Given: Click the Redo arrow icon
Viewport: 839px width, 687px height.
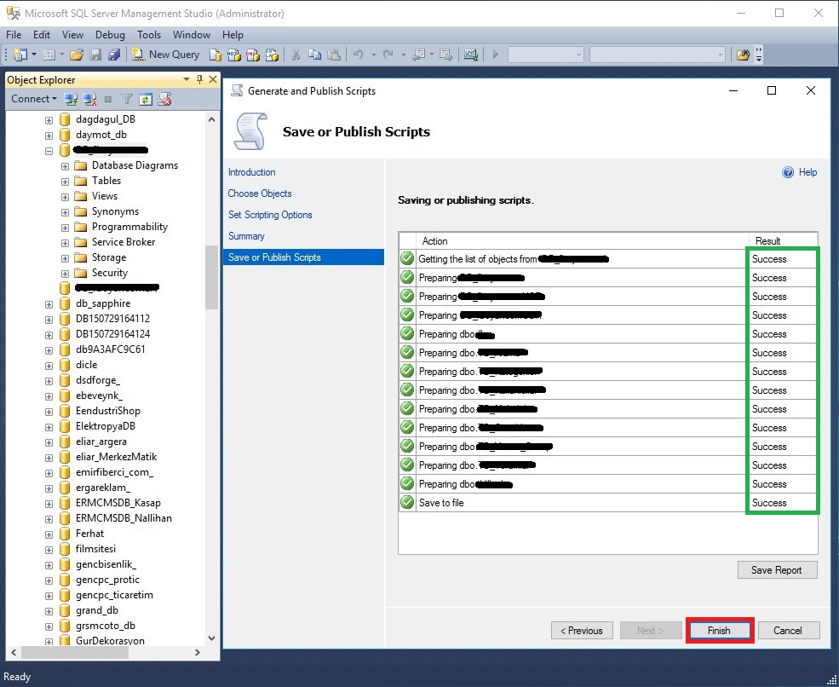Looking at the screenshot, I should click(x=388, y=54).
